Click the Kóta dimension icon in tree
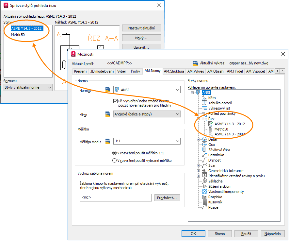The image size is (289, 241). point(204,98)
